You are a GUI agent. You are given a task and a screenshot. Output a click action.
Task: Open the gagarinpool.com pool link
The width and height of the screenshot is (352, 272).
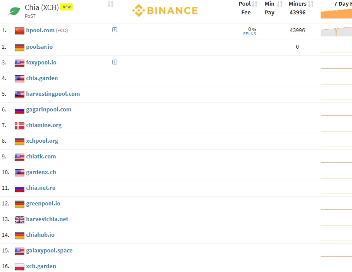tap(48, 109)
